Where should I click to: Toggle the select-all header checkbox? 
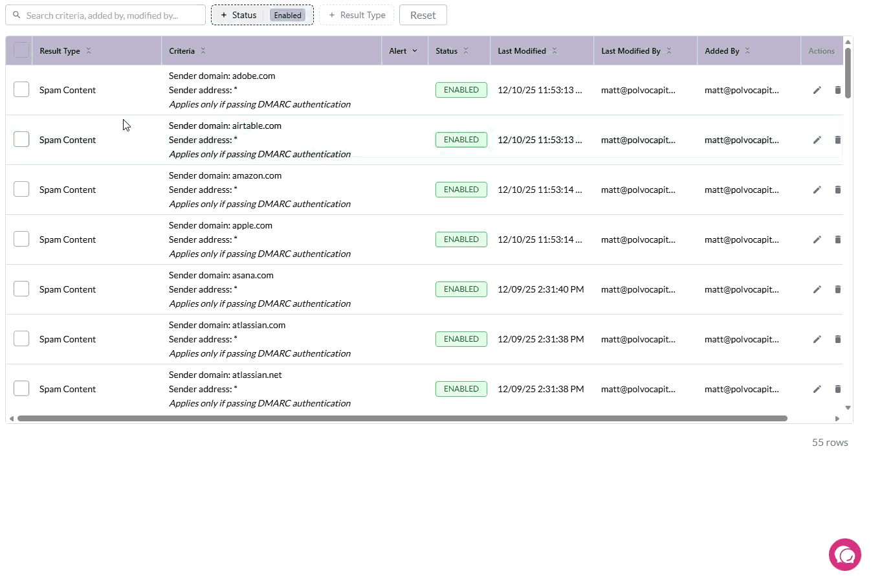point(21,50)
